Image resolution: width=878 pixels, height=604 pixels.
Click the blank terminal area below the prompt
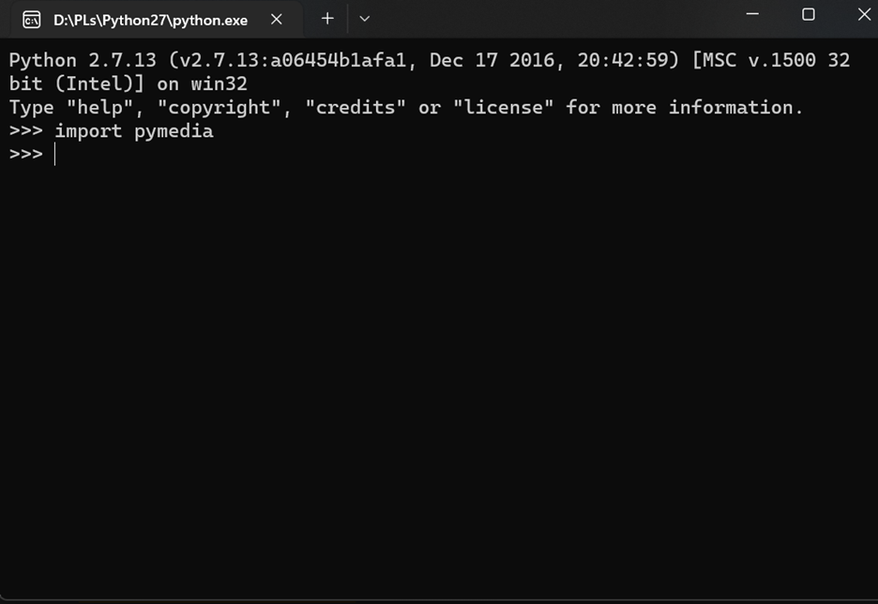pyautogui.click(x=439, y=375)
